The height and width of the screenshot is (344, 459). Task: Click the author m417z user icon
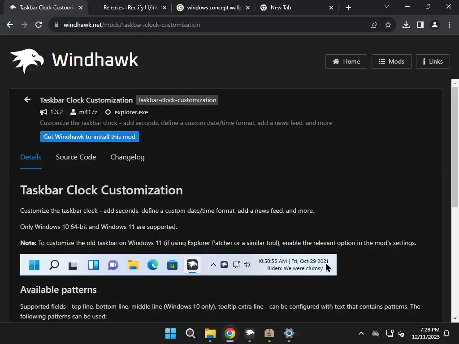73,112
